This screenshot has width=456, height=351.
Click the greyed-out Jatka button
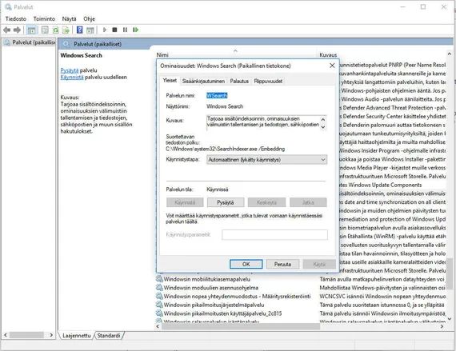click(x=308, y=202)
